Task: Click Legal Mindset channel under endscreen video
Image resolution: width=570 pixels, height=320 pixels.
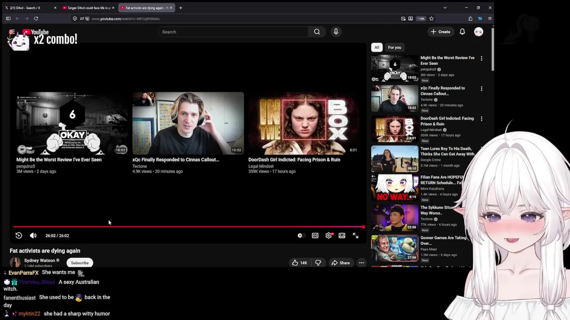Action: tap(261, 166)
